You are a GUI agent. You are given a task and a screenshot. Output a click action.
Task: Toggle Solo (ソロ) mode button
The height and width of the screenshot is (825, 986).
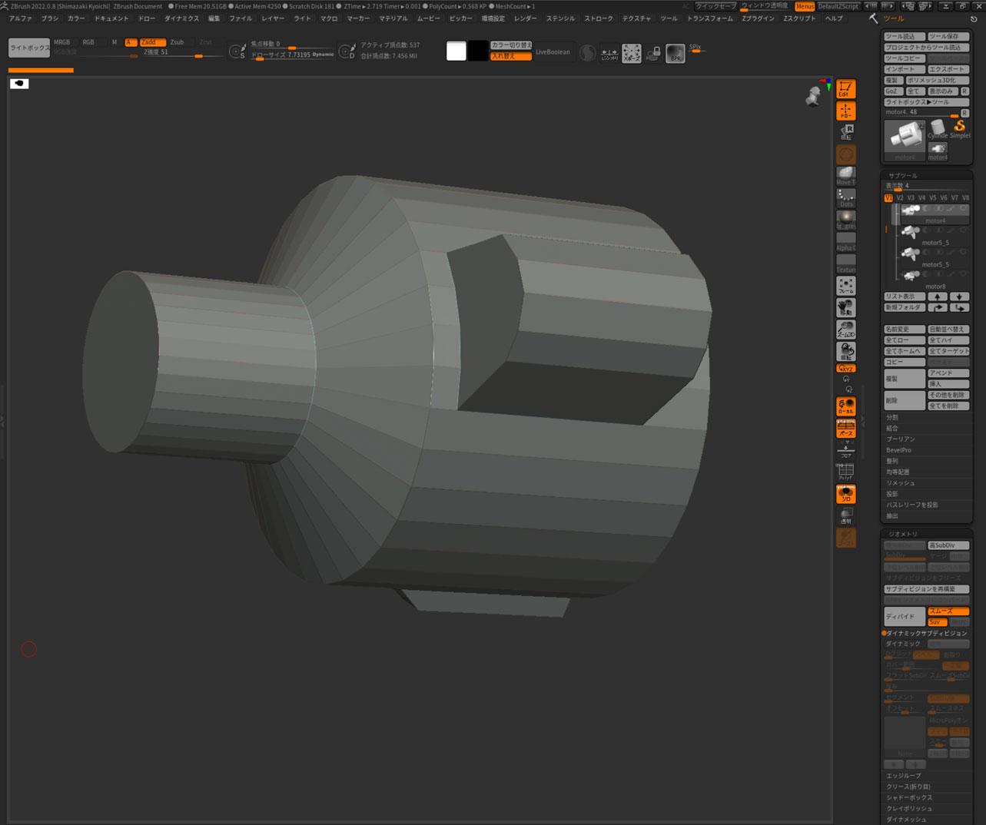point(845,494)
